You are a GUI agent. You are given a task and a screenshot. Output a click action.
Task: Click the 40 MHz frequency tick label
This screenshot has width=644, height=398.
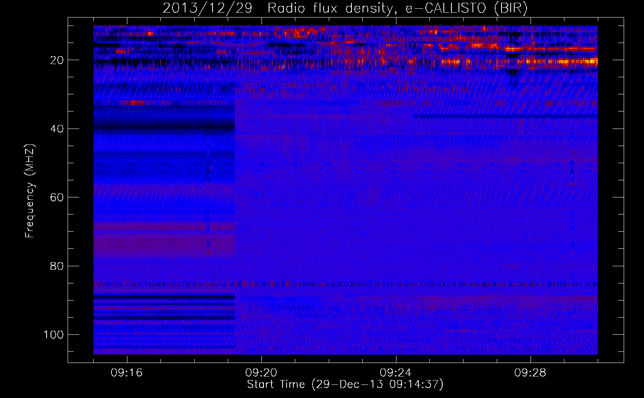[57, 129]
